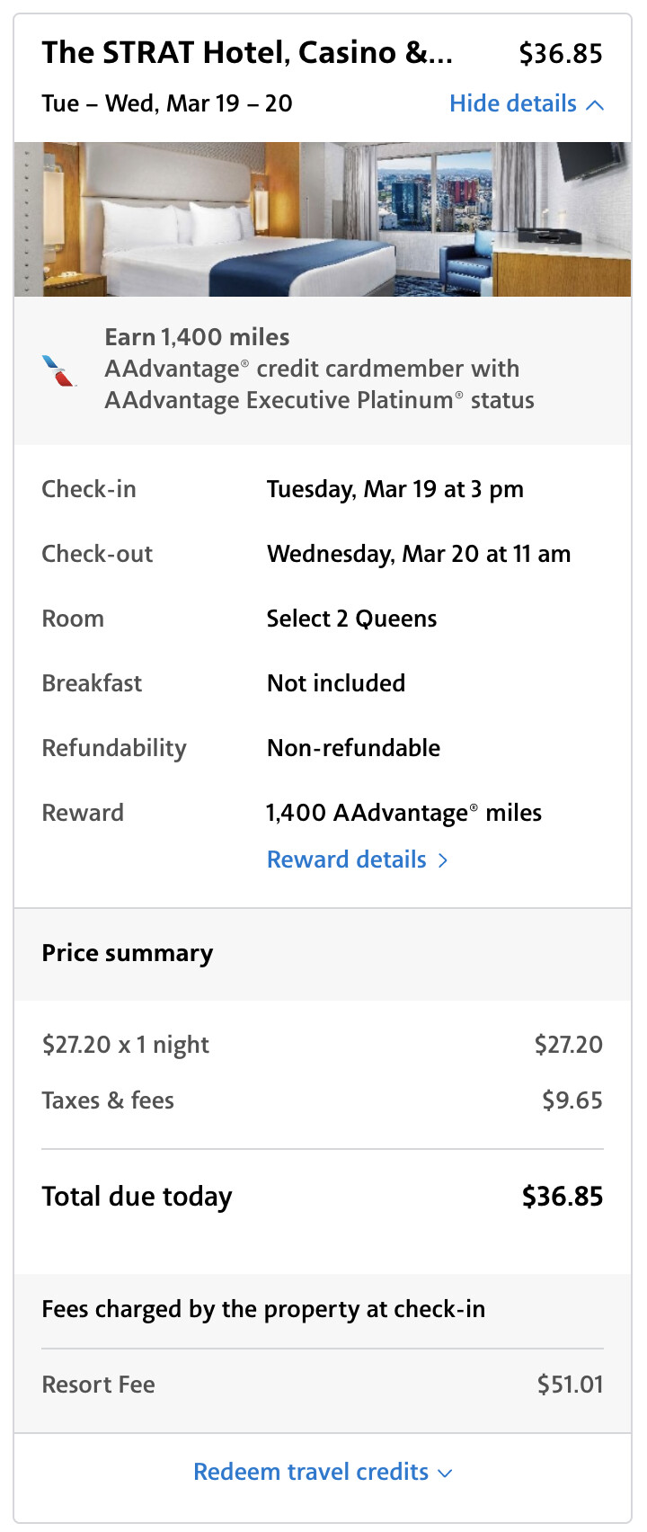Click the Taxes & fees line
The height and width of the screenshot is (1532, 647).
[108, 1100]
